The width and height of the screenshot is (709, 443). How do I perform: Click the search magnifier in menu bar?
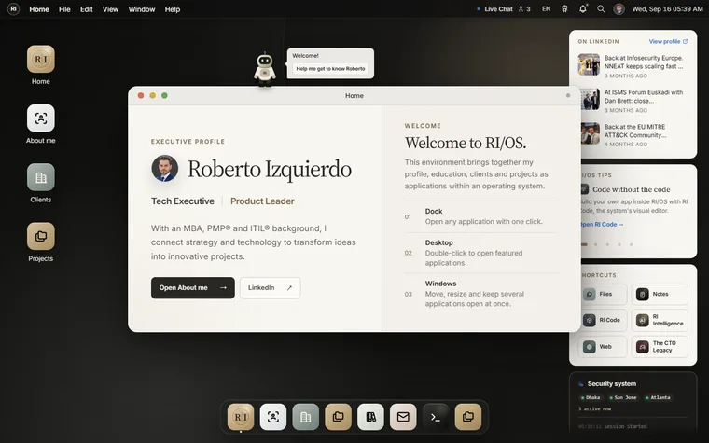pyautogui.click(x=601, y=8)
